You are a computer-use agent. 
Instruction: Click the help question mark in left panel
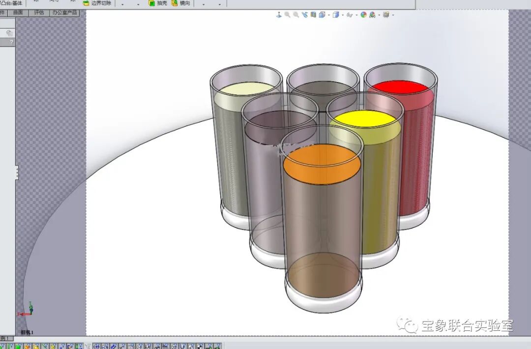coord(11,42)
